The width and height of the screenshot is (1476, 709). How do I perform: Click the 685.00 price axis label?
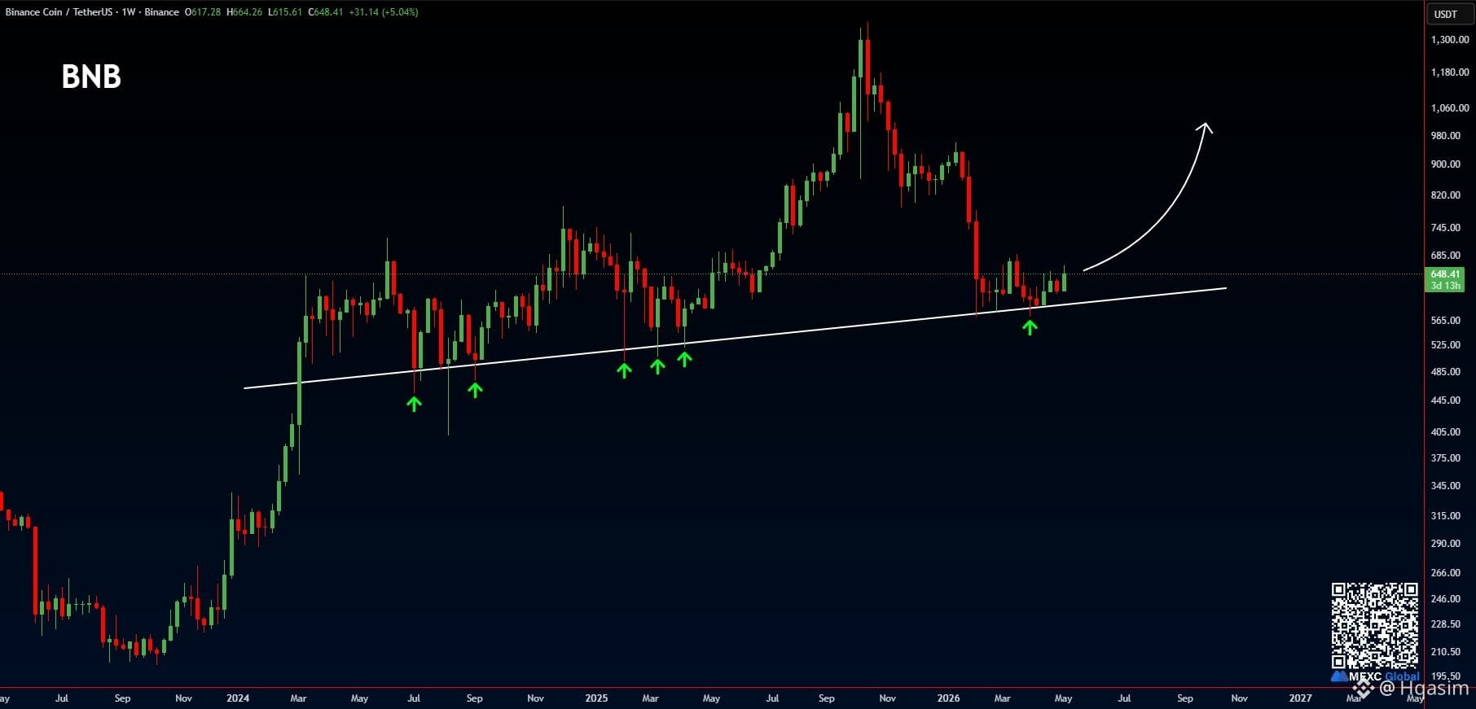pyautogui.click(x=1446, y=256)
